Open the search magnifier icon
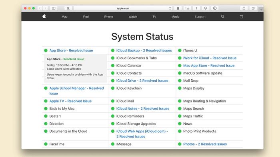280x157 pixels. tap(222, 16)
